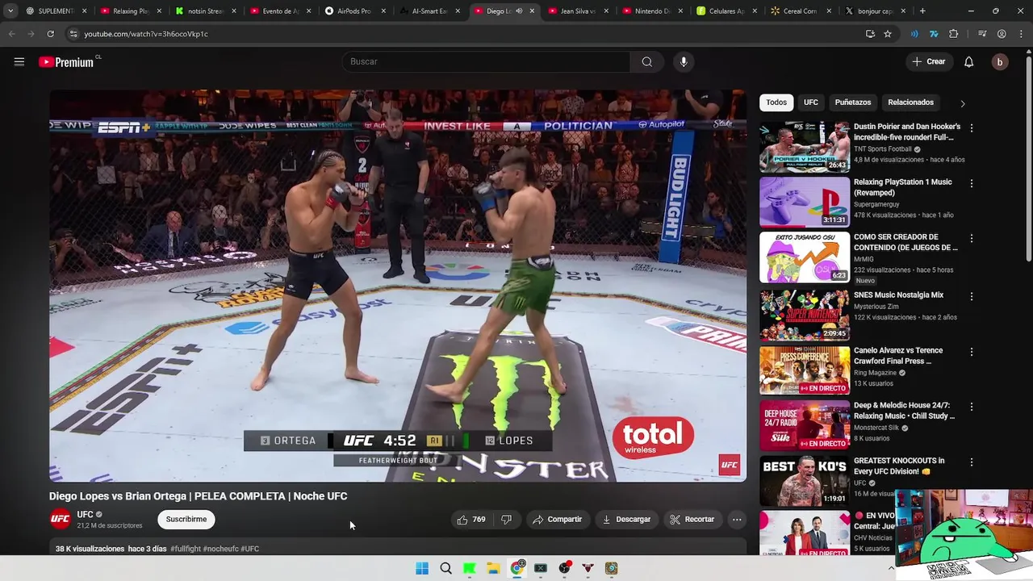
Task: Open options for SNES Music Nostalgia Mix
Action: click(972, 296)
